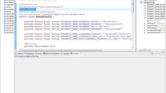Click the Servers folder icon in explorer

click(5, 7)
